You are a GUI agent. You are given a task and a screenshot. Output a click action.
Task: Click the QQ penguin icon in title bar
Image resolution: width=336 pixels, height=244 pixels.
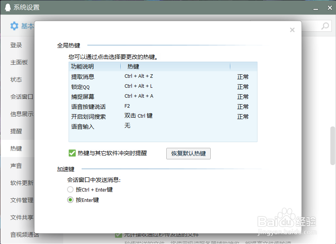[8, 8]
